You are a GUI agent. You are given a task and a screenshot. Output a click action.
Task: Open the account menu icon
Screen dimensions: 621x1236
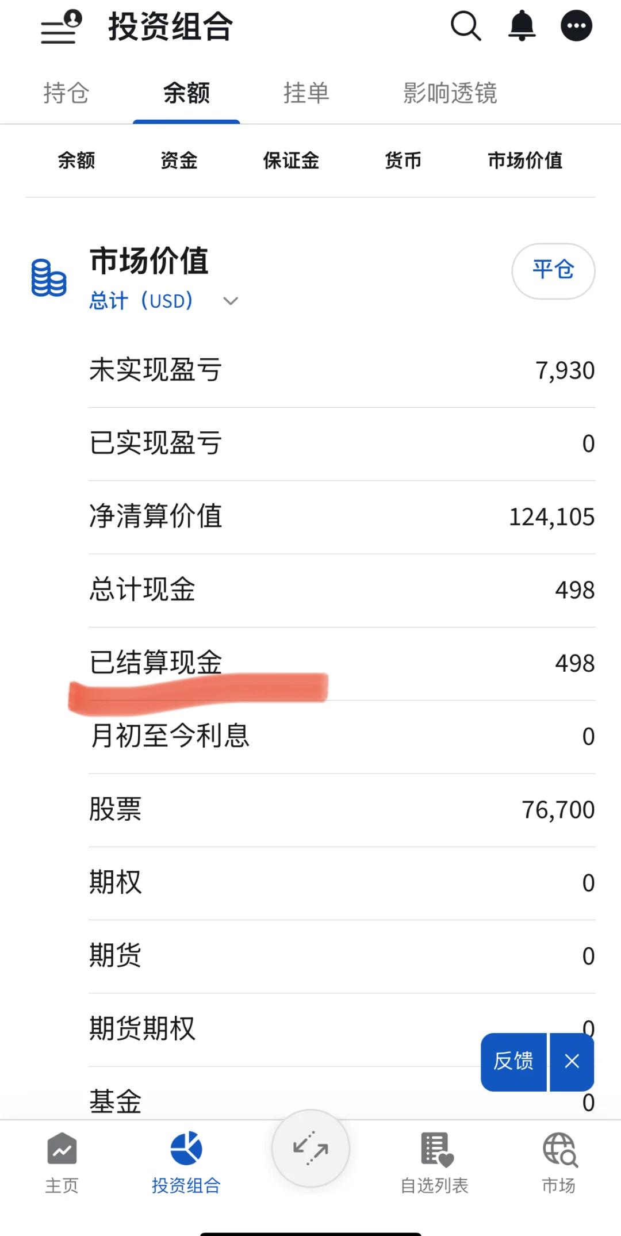(61, 27)
